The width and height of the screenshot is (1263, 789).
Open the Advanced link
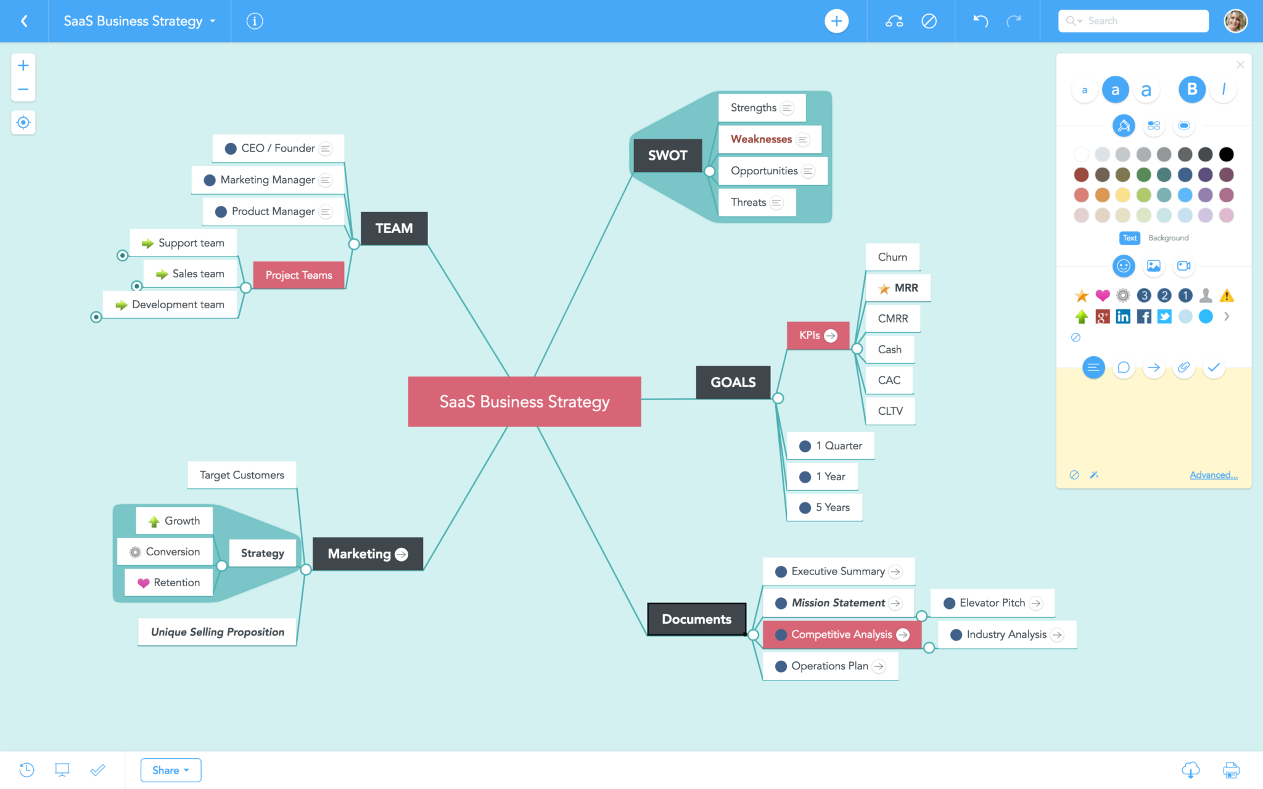[1213, 475]
